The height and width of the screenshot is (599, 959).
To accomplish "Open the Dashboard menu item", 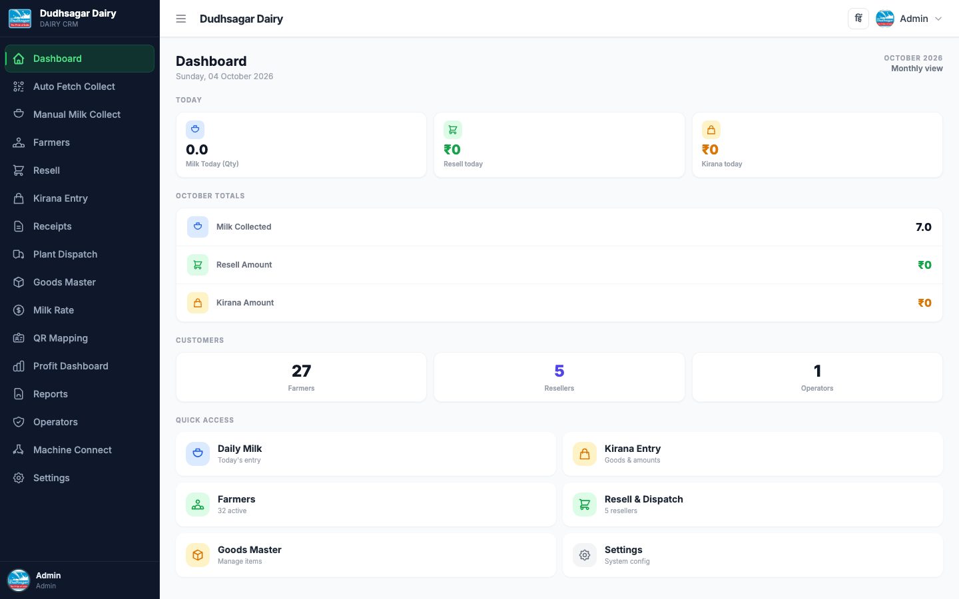I will [80, 59].
